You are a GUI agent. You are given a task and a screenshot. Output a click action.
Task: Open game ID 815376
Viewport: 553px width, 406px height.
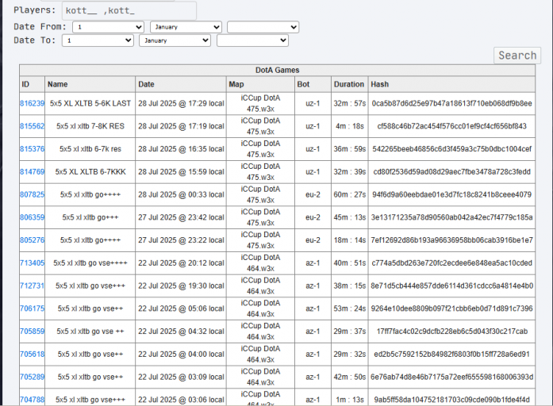pyautogui.click(x=32, y=149)
